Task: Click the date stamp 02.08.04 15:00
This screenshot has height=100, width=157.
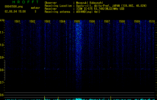Action: coord(15,11)
